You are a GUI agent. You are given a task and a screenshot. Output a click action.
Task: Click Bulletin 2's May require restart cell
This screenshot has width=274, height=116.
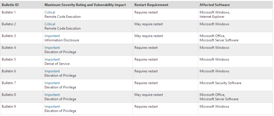(148, 24)
